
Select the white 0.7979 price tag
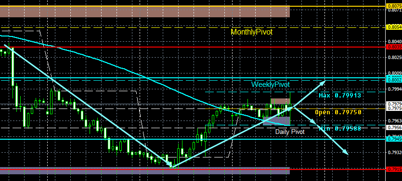click(x=394, y=104)
